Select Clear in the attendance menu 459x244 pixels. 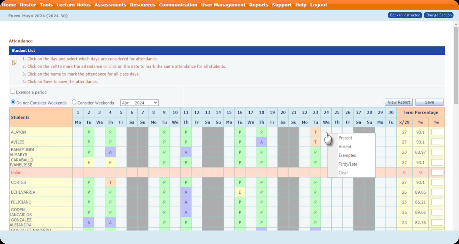click(343, 173)
